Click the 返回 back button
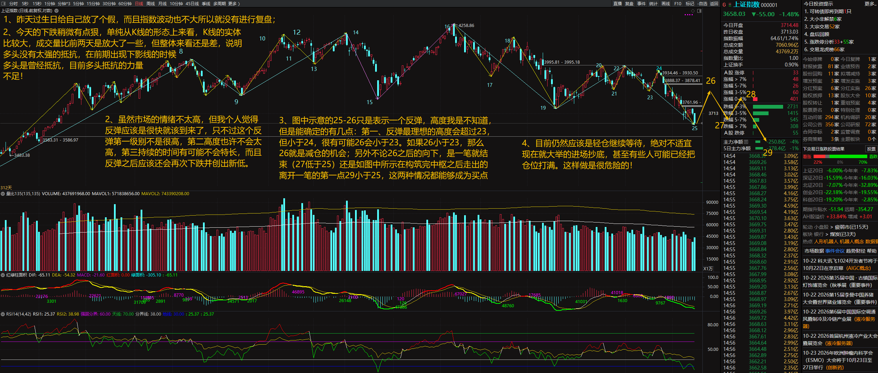Image resolution: width=878 pixels, height=373 pixels. click(x=714, y=3)
